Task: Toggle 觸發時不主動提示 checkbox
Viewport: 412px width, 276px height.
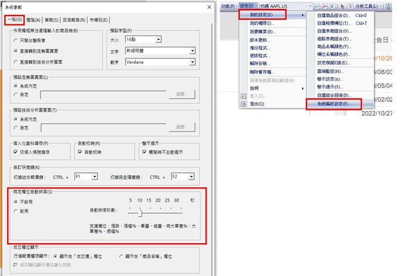Action: point(144,152)
